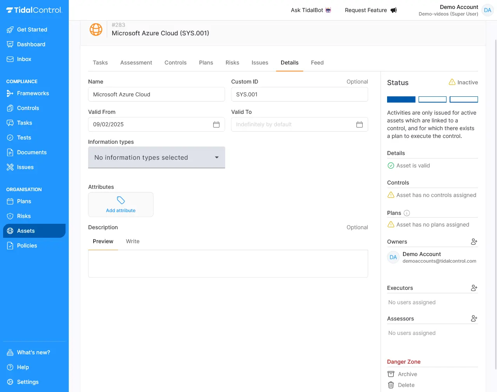Viewport: 497px width, 392px height.
Task: Click 'Asset has no plans assigned' message
Action: pos(428,225)
